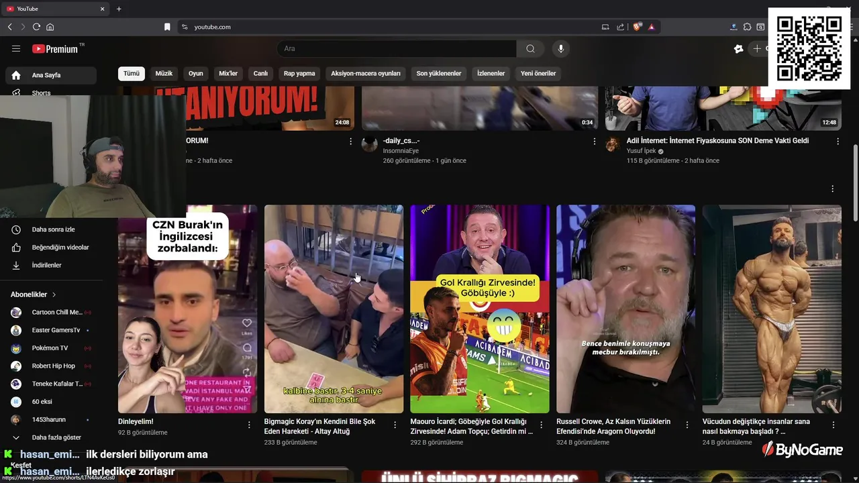Open more options for -daily_cs...- video
This screenshot has width=859, height=483.
click(594, 142)
